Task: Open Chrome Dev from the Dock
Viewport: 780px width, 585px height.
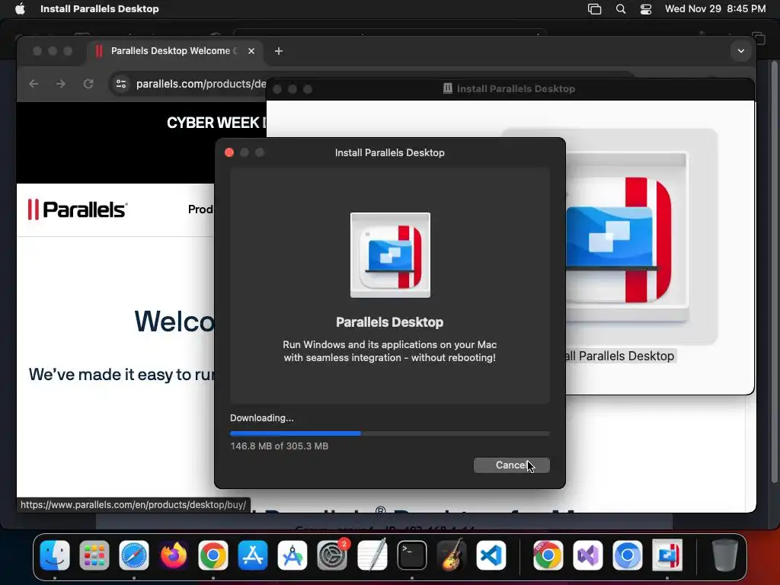Action: point(548,555)
